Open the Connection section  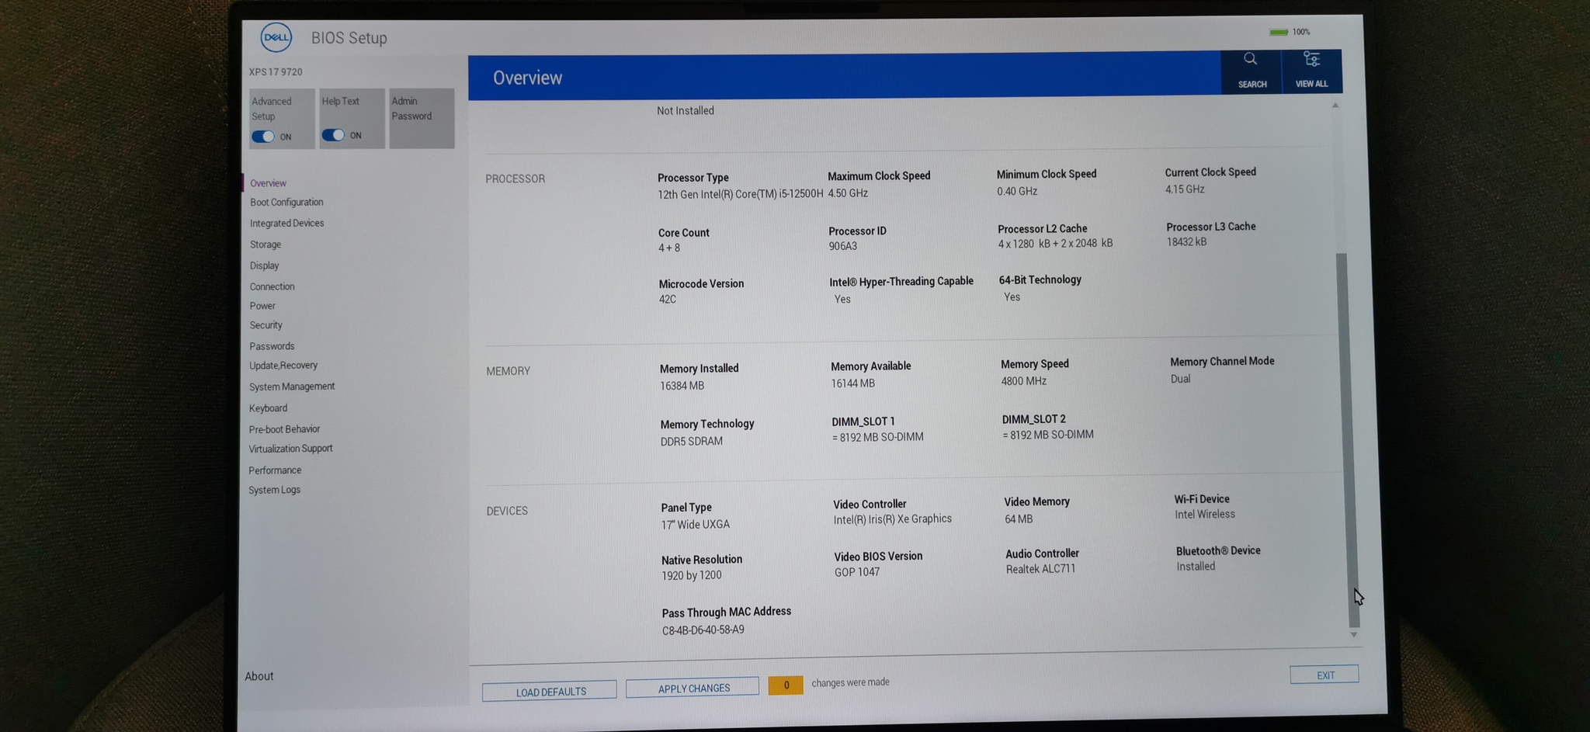click(x=272, y=286)
